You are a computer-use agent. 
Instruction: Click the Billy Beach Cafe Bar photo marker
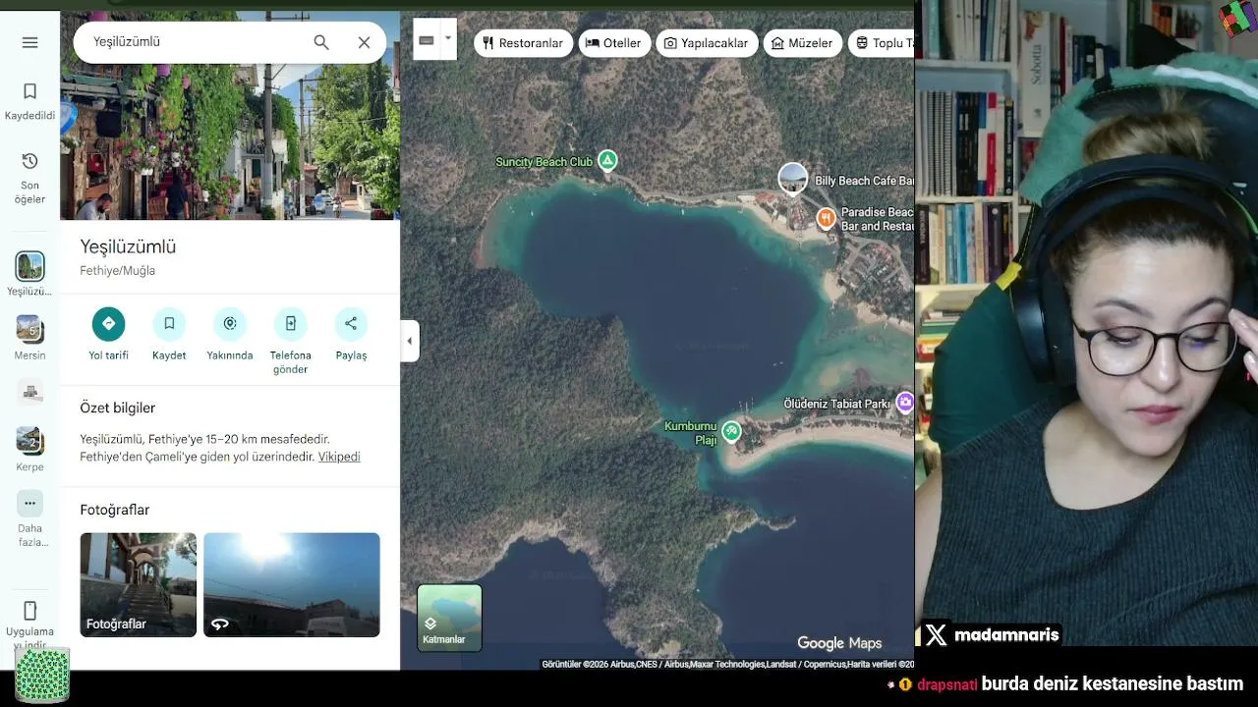point(793,179)
